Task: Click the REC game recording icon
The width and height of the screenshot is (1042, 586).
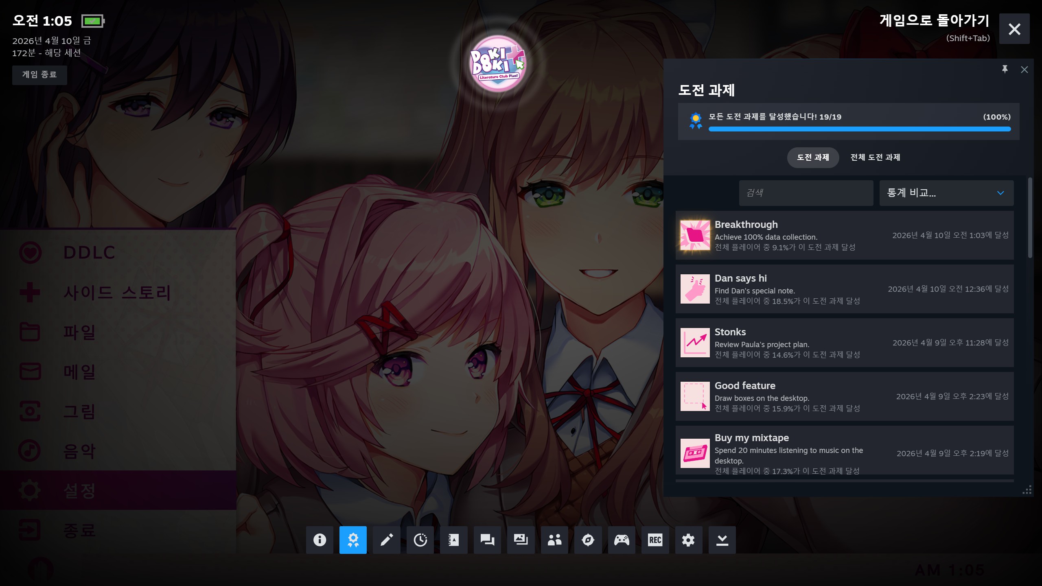Action: point(655,540)
